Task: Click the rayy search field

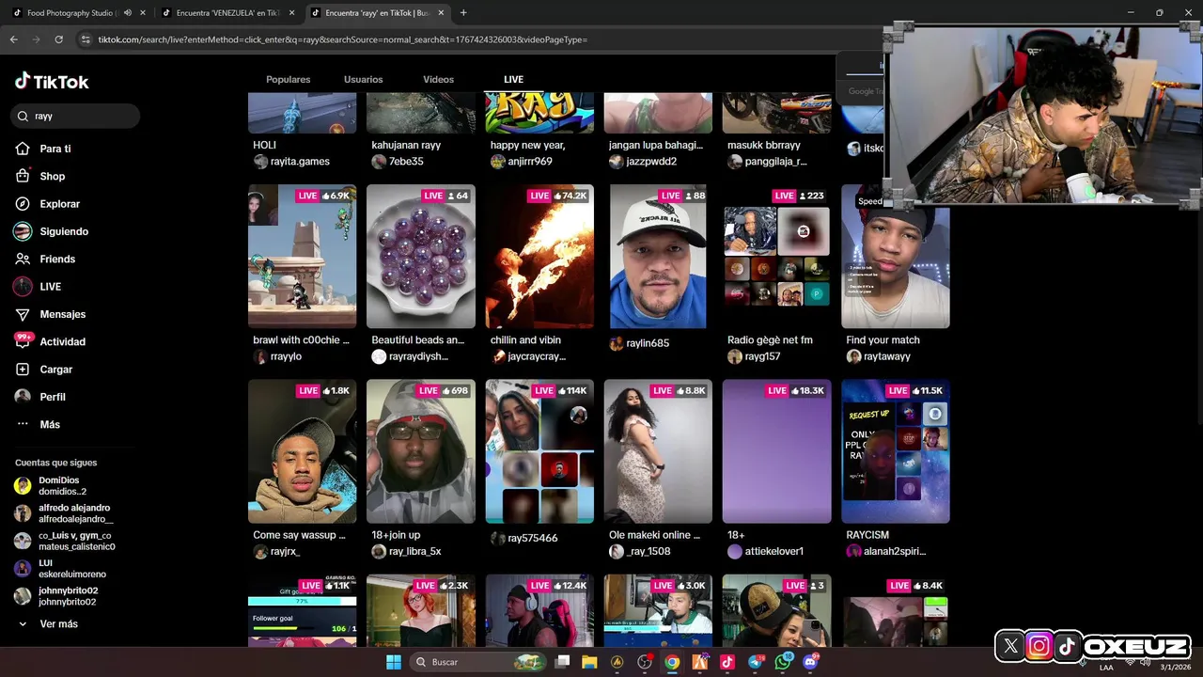Action: (75, 116)
